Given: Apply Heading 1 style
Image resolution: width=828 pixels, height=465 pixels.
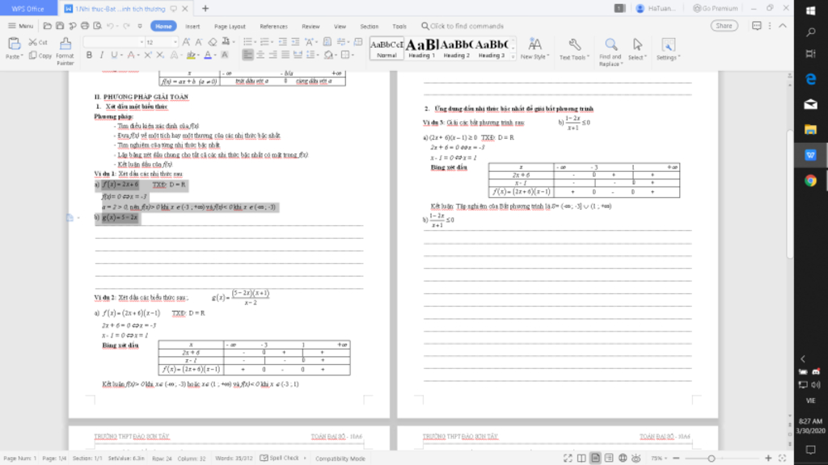Looking at the screenshot, I should pos(421,48).
